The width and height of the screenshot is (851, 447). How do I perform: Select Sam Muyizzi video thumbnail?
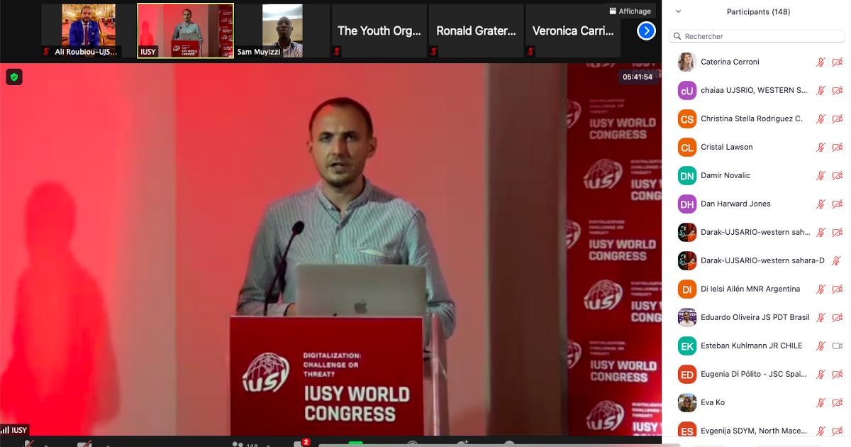point(282,31)
